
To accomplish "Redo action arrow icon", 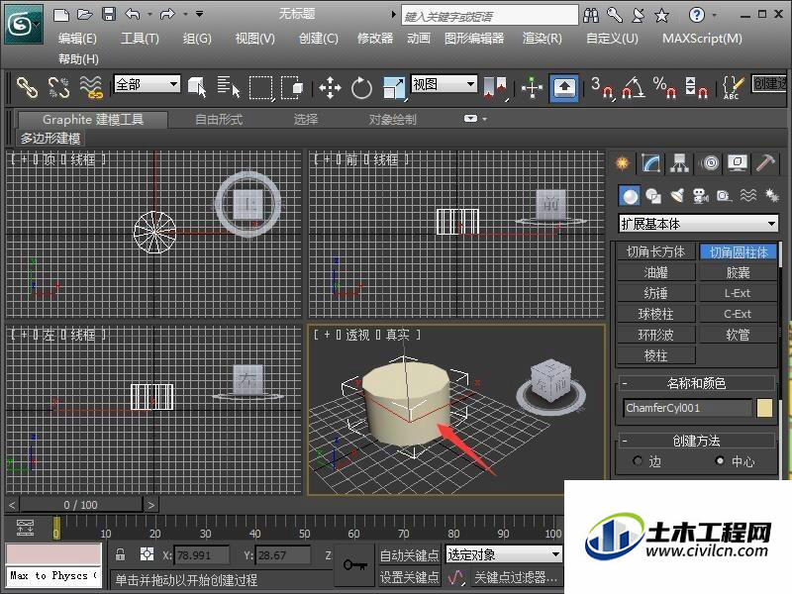I will point(167,15).
